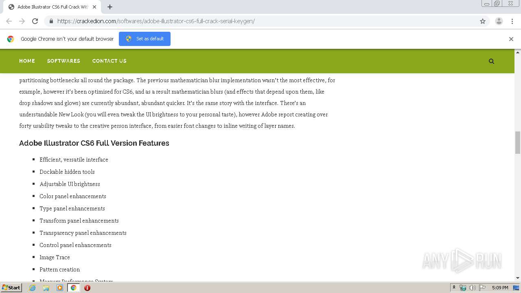Click 'Transparency panel enhancements' list item
521x293 pixels.
(x=83, y=233)
